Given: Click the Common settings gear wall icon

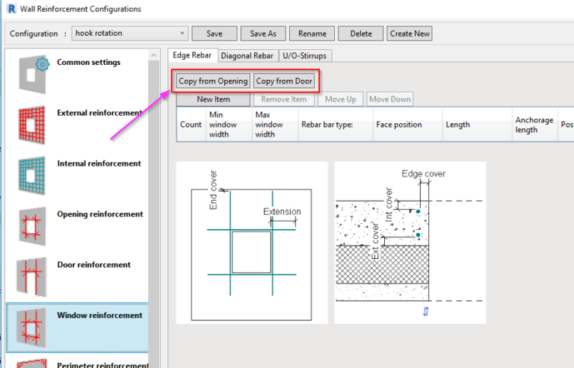Looking at the screenshot, I should click(x=34, y=74).
